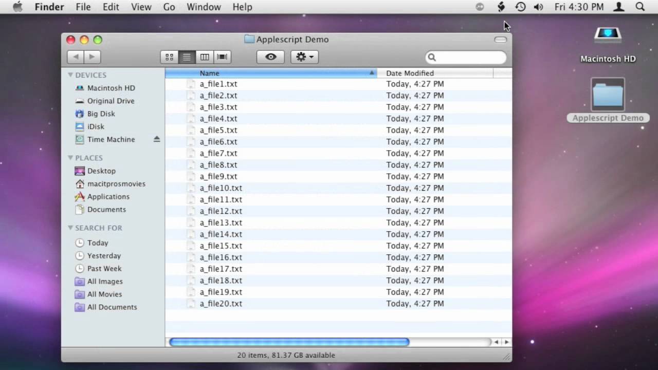The width and height of the screenshot is (658, 370).
Task: Click the window resize grip corner
Action: (507, 356)
